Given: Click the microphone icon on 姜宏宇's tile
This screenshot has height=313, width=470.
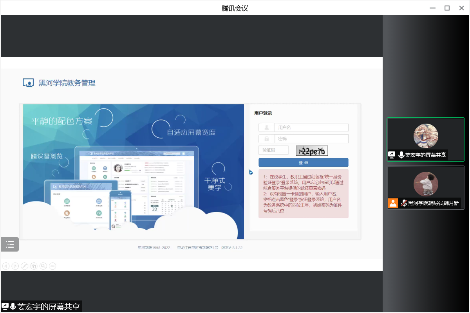Looking at the screenshot, I should coord(401,155).
